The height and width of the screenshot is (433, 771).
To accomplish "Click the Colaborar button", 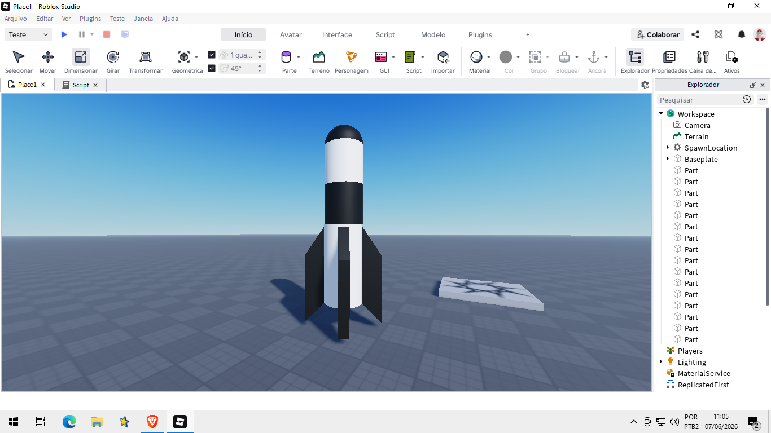I will pos(658,34).
